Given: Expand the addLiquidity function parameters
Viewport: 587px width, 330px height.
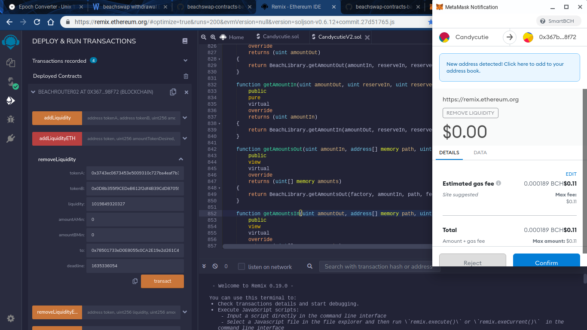Looking at the screenshot, I should pyautogui.click(x=185, y=118).
